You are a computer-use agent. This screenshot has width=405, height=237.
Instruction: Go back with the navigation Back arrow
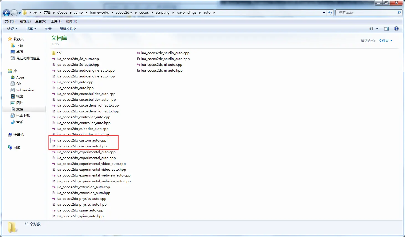point(6,13)
